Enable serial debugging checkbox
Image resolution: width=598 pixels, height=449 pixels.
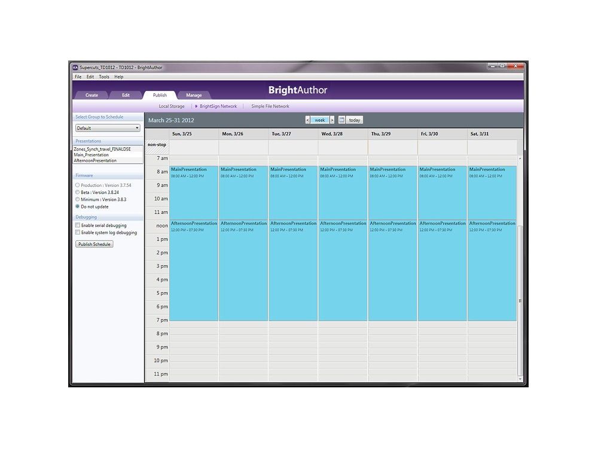[78, 225]
